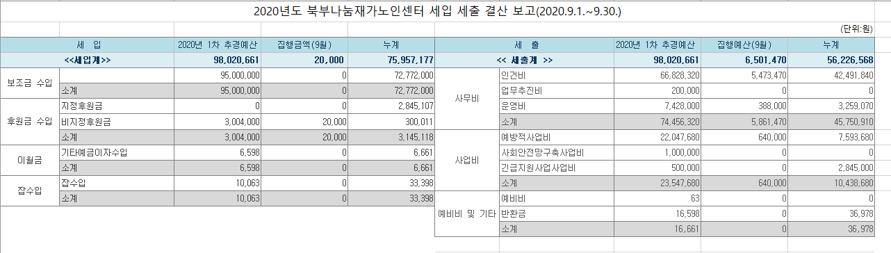Click the '인건비' row label
Viewport: 891px width, 253px height.
[556, 75]
